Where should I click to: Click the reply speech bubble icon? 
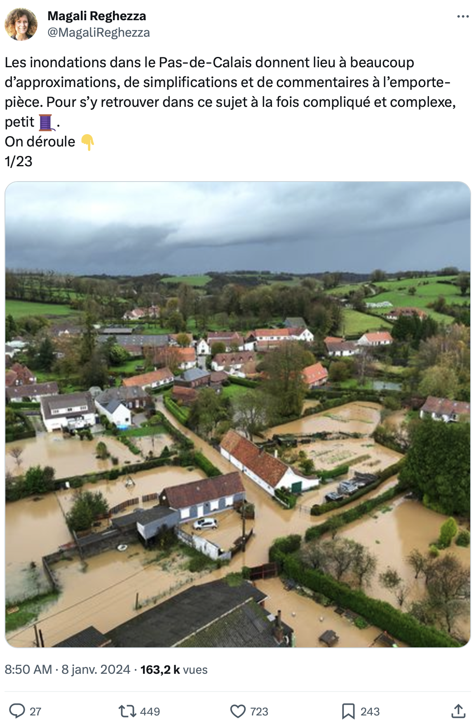[17, 711]
